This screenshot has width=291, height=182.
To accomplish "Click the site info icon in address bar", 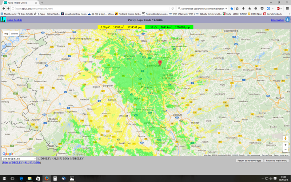I will tap(13, 8).
